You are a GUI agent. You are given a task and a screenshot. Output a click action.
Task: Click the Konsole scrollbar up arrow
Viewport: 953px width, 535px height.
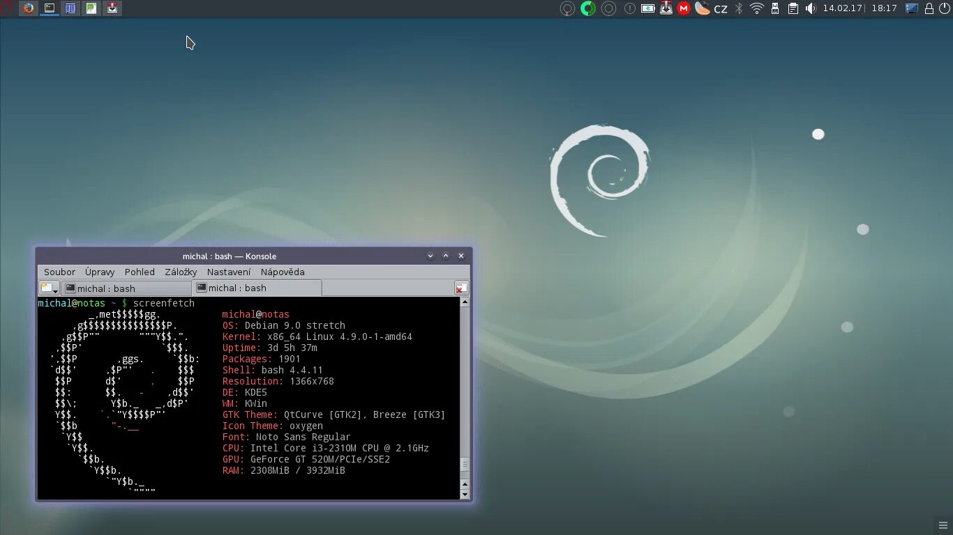(x=465, y=302)
